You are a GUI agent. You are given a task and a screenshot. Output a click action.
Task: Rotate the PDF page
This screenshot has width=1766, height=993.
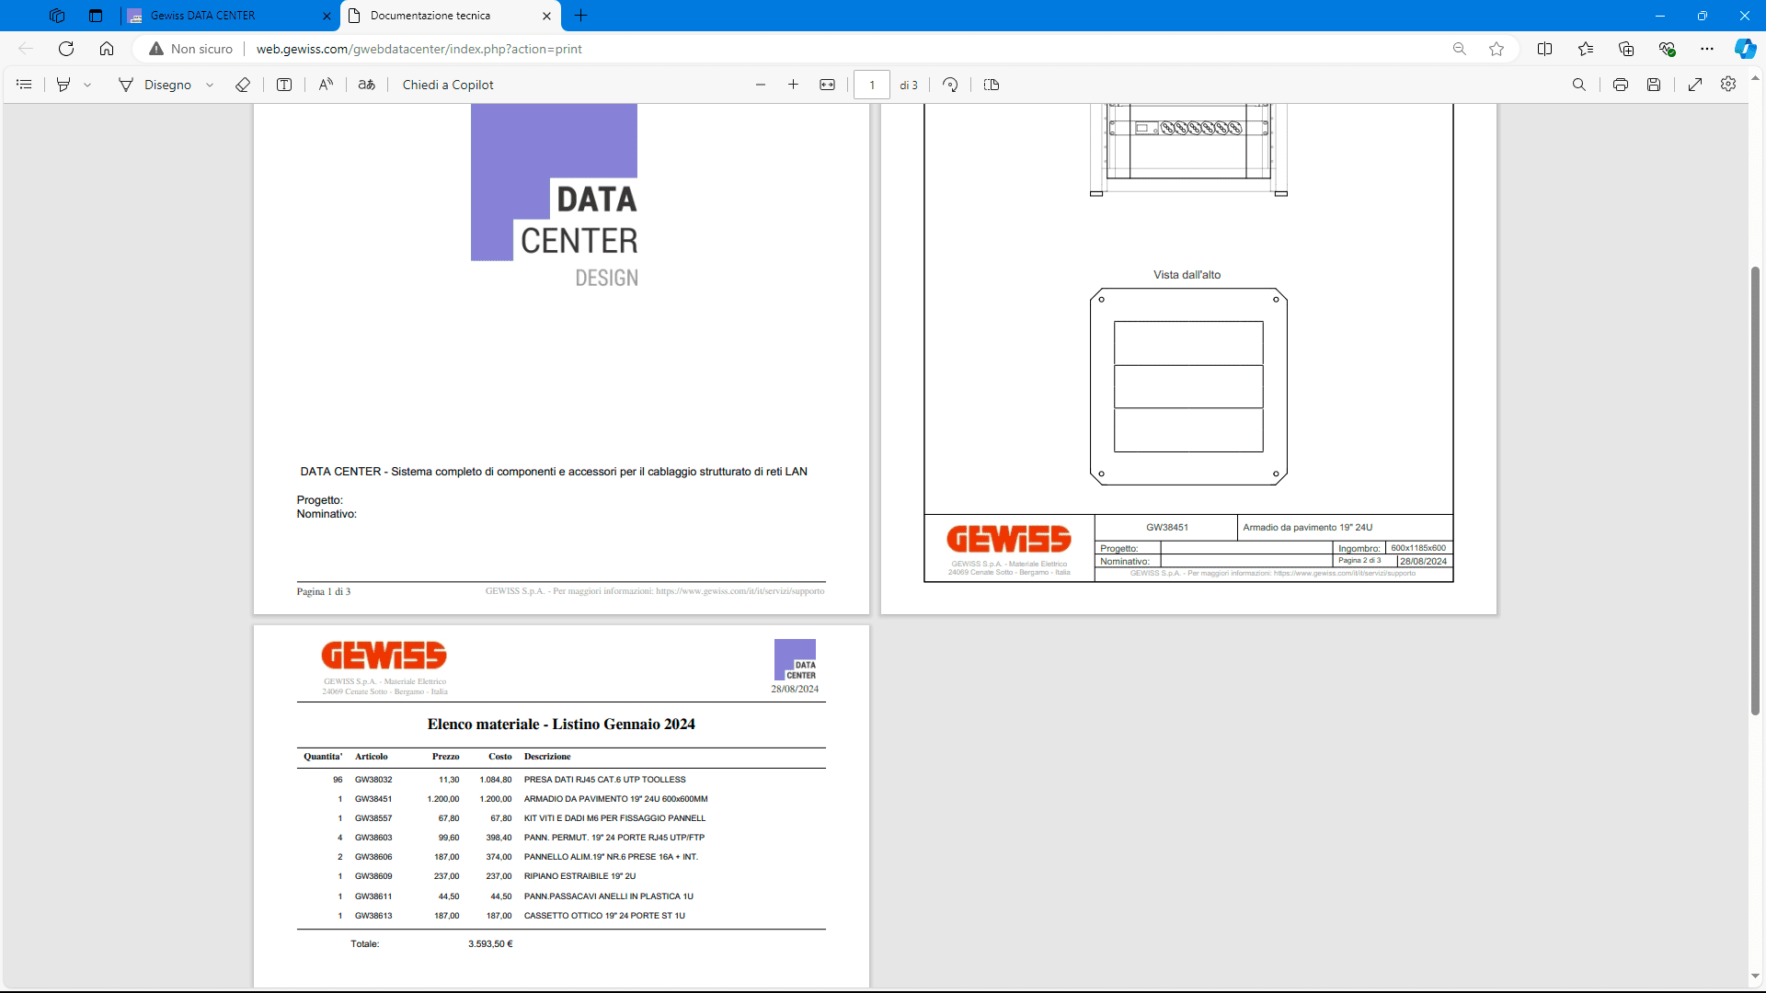[x=950, y=85]
